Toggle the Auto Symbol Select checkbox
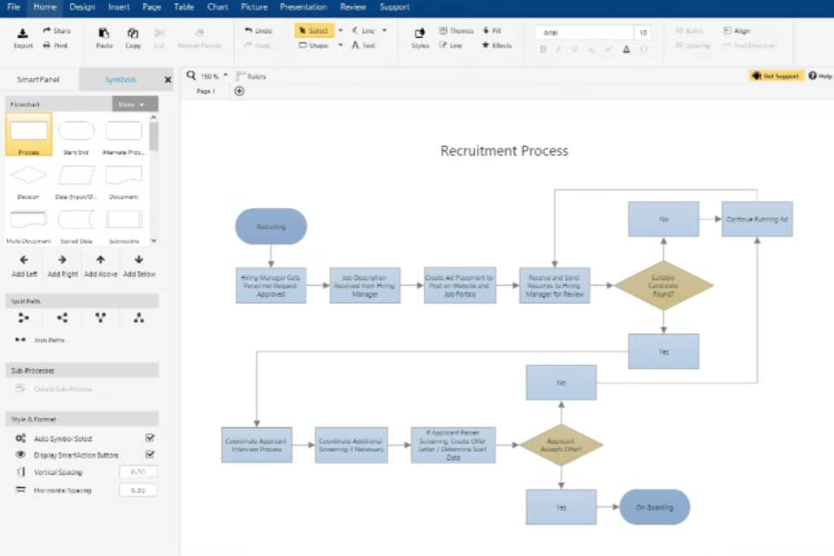The image size is (834, 556). (x=150, y=438)
